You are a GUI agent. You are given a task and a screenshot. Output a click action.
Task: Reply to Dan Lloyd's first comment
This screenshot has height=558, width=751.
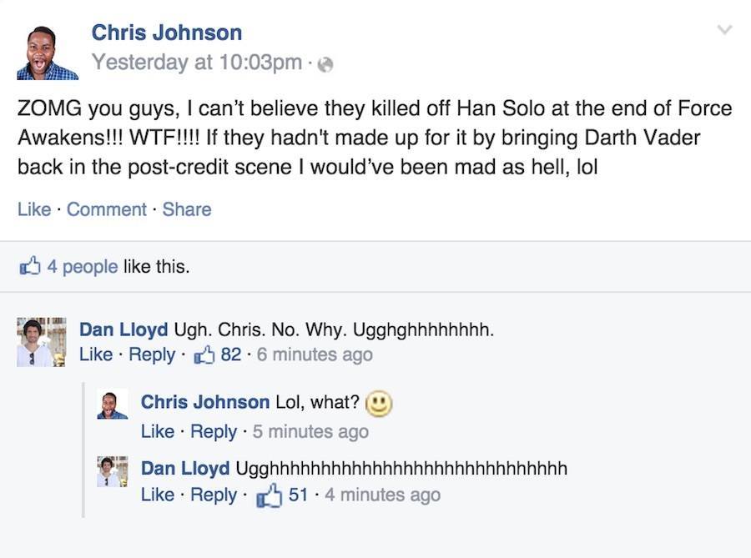152,354
